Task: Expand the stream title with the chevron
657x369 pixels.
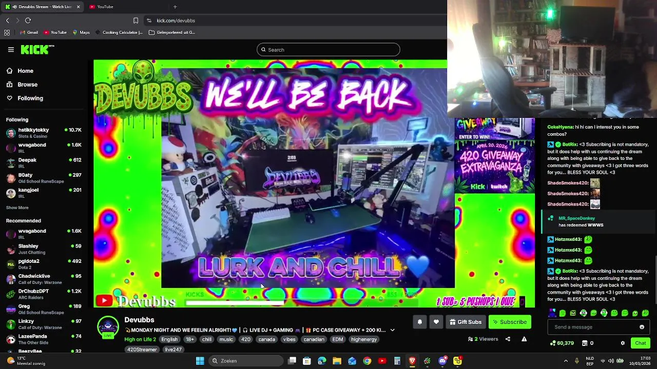Action: tap(392, 330)
